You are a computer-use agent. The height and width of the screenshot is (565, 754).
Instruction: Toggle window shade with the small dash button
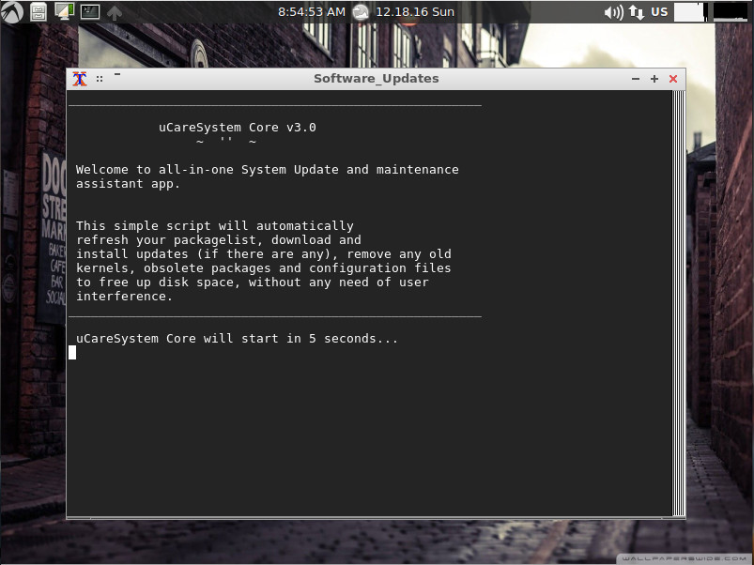pos(117,74)
